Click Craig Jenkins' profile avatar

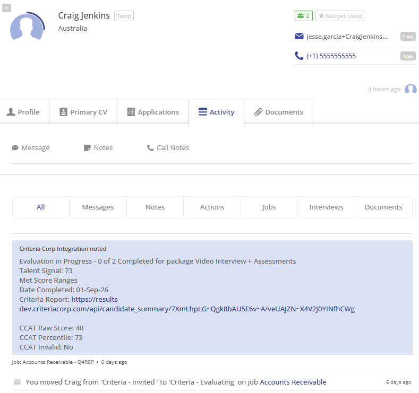(27, 27)
